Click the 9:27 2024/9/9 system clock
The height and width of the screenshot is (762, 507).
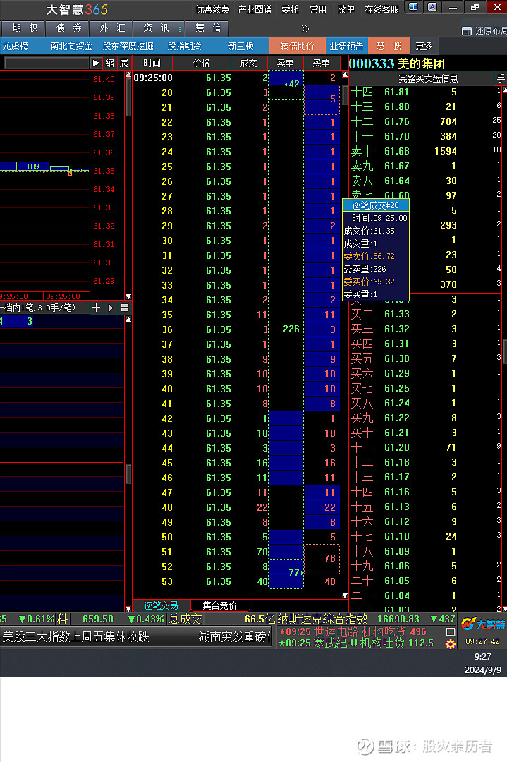point(483,663)
